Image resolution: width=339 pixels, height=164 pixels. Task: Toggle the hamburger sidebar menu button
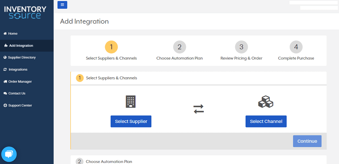62,5
